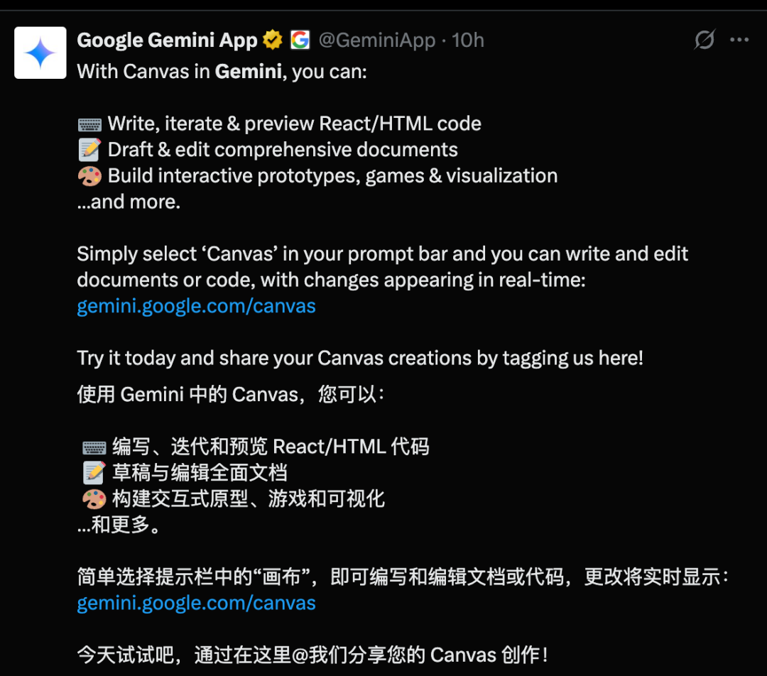Click the Grok explain-post icon
The width and height of the screenshot is (767, 676).
click(x=705, y=40)
